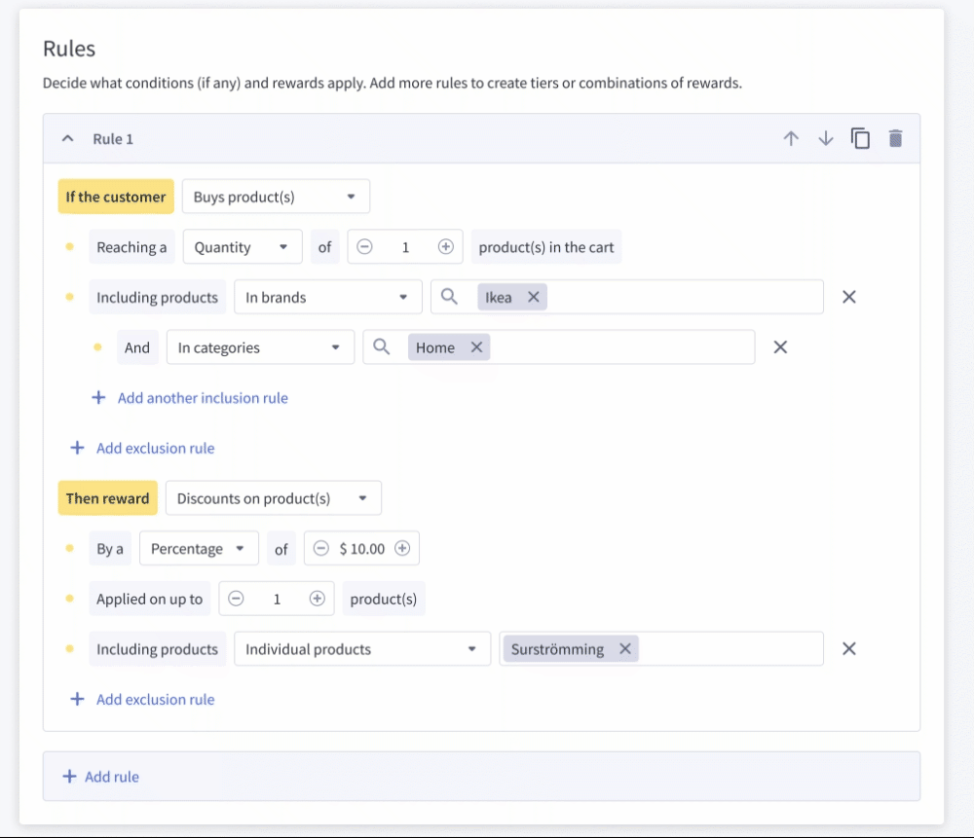974x838 pixels.
Task: Remove the brands inclusion rule row
Action: pos(849,297)
